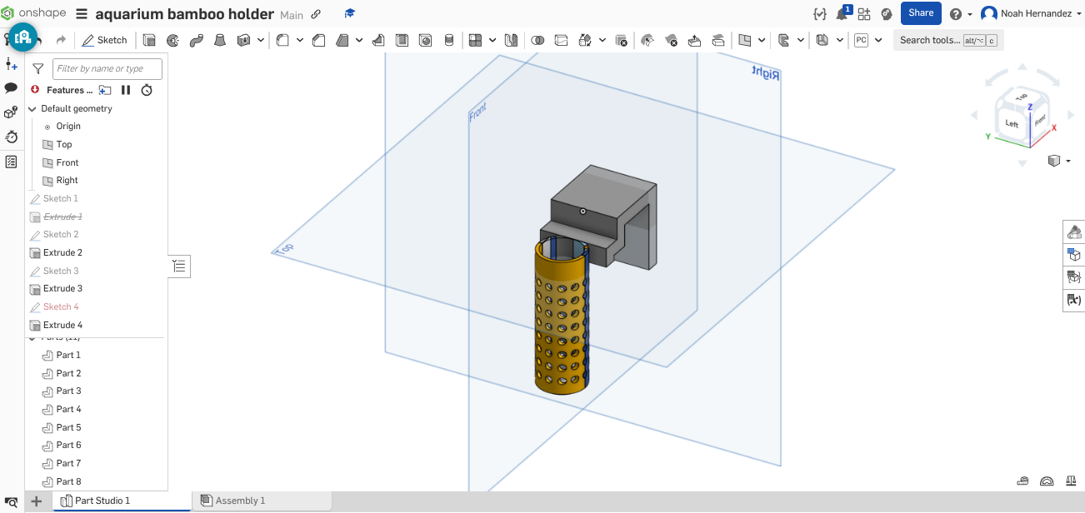The width and height of the screenshot is (1085, 513).
Task: Open the PC tools dropdown arrow
Action: click(878, 40)
